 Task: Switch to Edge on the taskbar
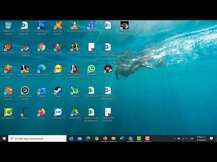88,139
